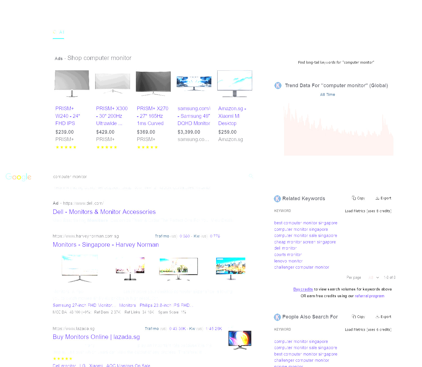
Task: Open 'lenovo monitor' related keyword
Action: point(288,261)
